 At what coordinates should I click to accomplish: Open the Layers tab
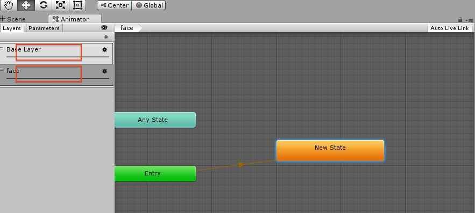(x=12, y=28)
